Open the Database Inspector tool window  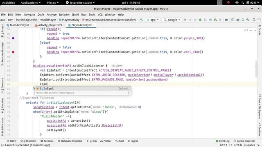(x=70, y=141)
